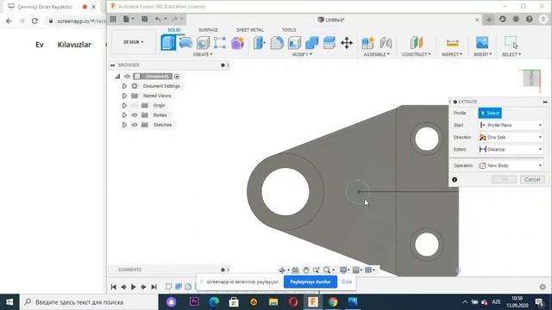The height and width of the screenshot is (310, 552).
Task: Open the Operation dropdown set to New Body
Action: (511, 165)
